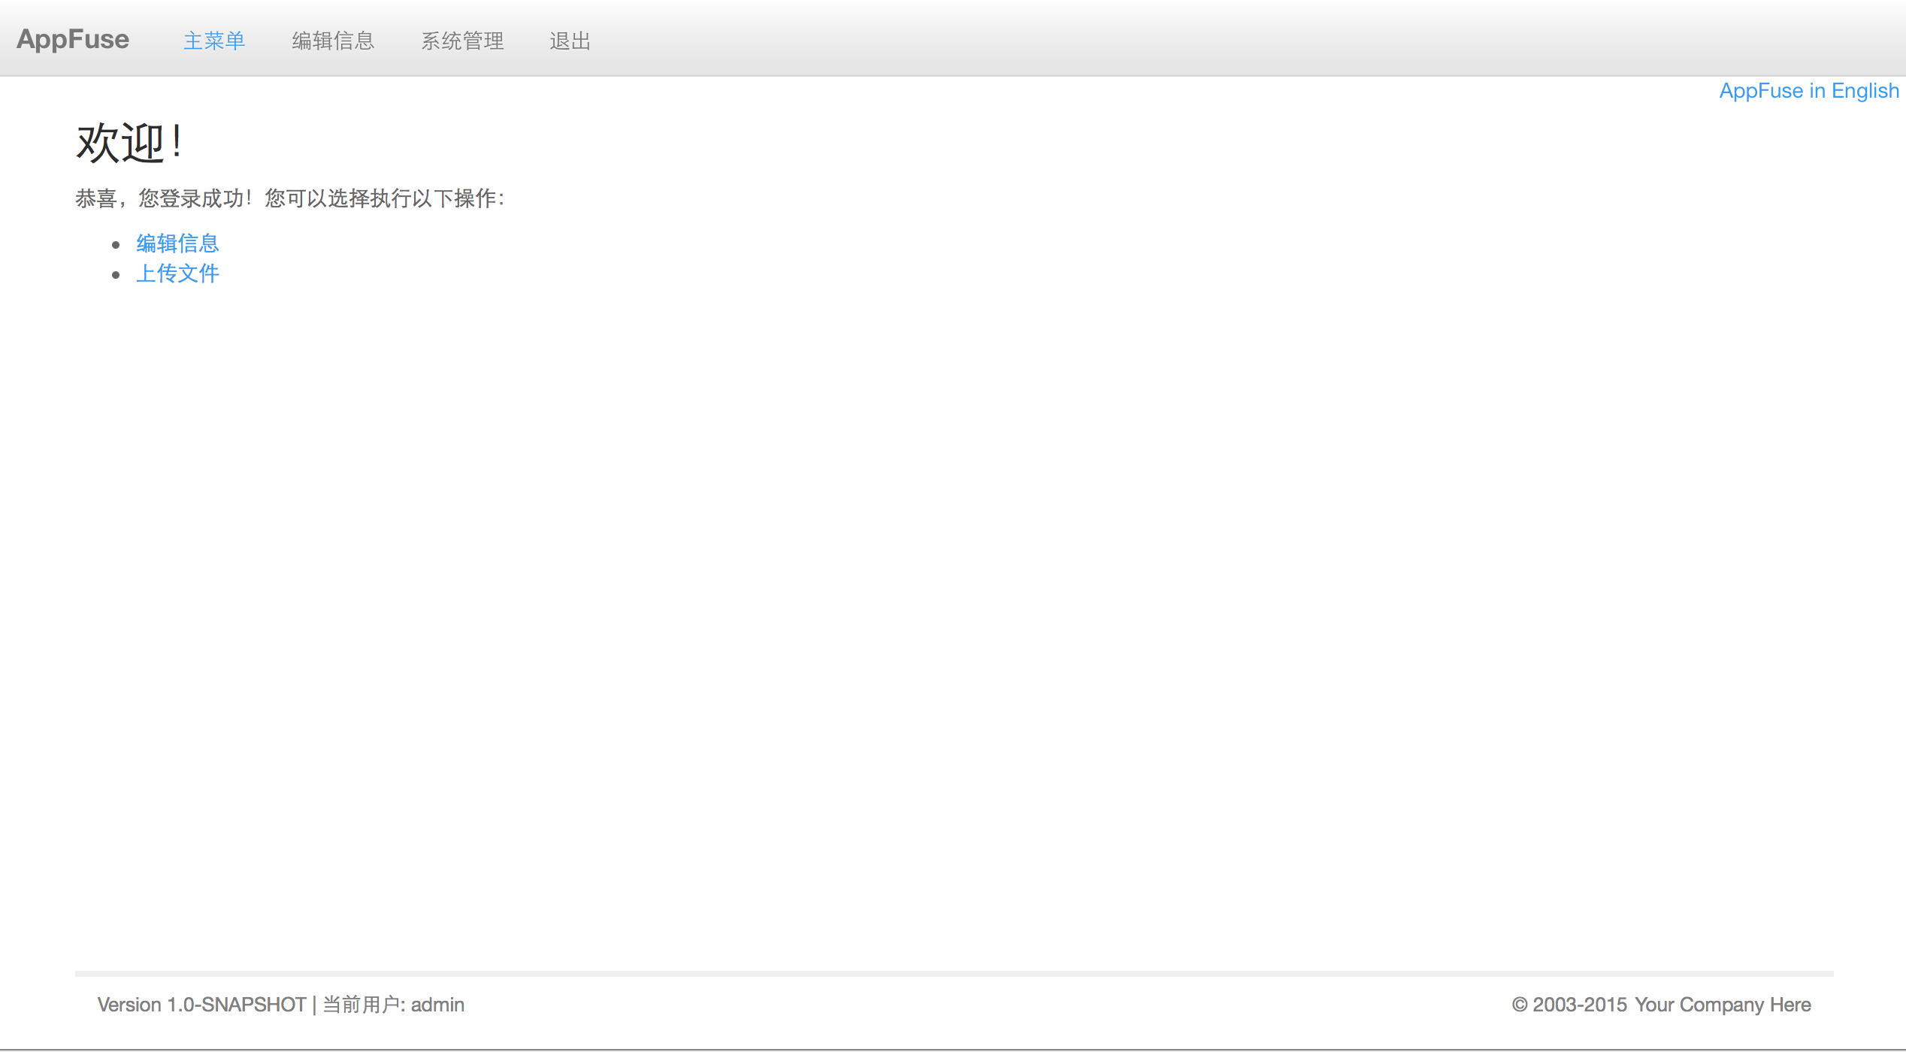Click the 欢迎! heading
1906x1052 pixels.
click(129, 143)
